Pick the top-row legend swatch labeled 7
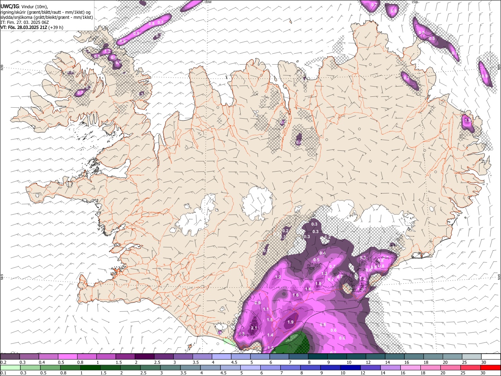This screenshot has height=376, width=501. point(299,356)
